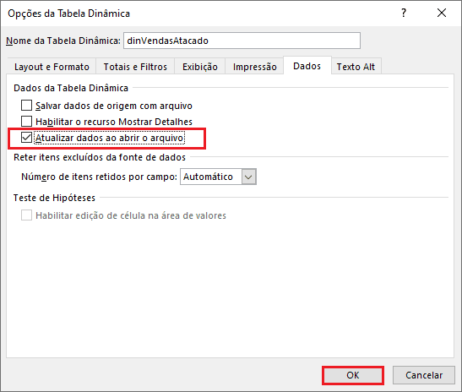The height and width of the screenshot is (392, 462).
Task: Switch to the Layout e Formato tab
Action: pyautogui.click(x=52, y=67)
